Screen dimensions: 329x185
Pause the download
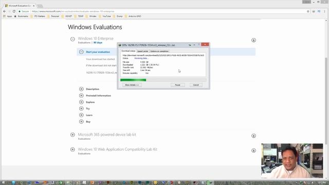tap(178, 85)
